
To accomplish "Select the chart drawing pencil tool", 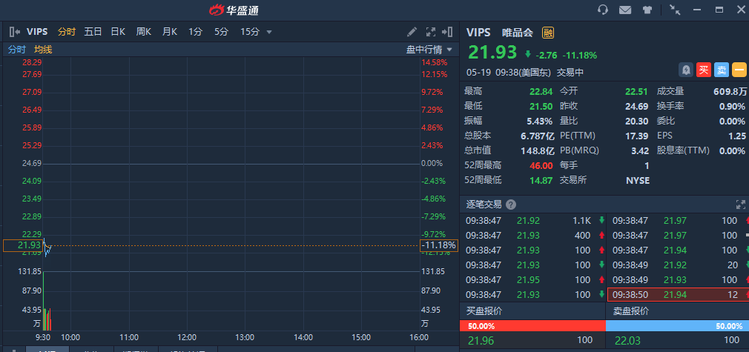I will [x=412, y=32].
